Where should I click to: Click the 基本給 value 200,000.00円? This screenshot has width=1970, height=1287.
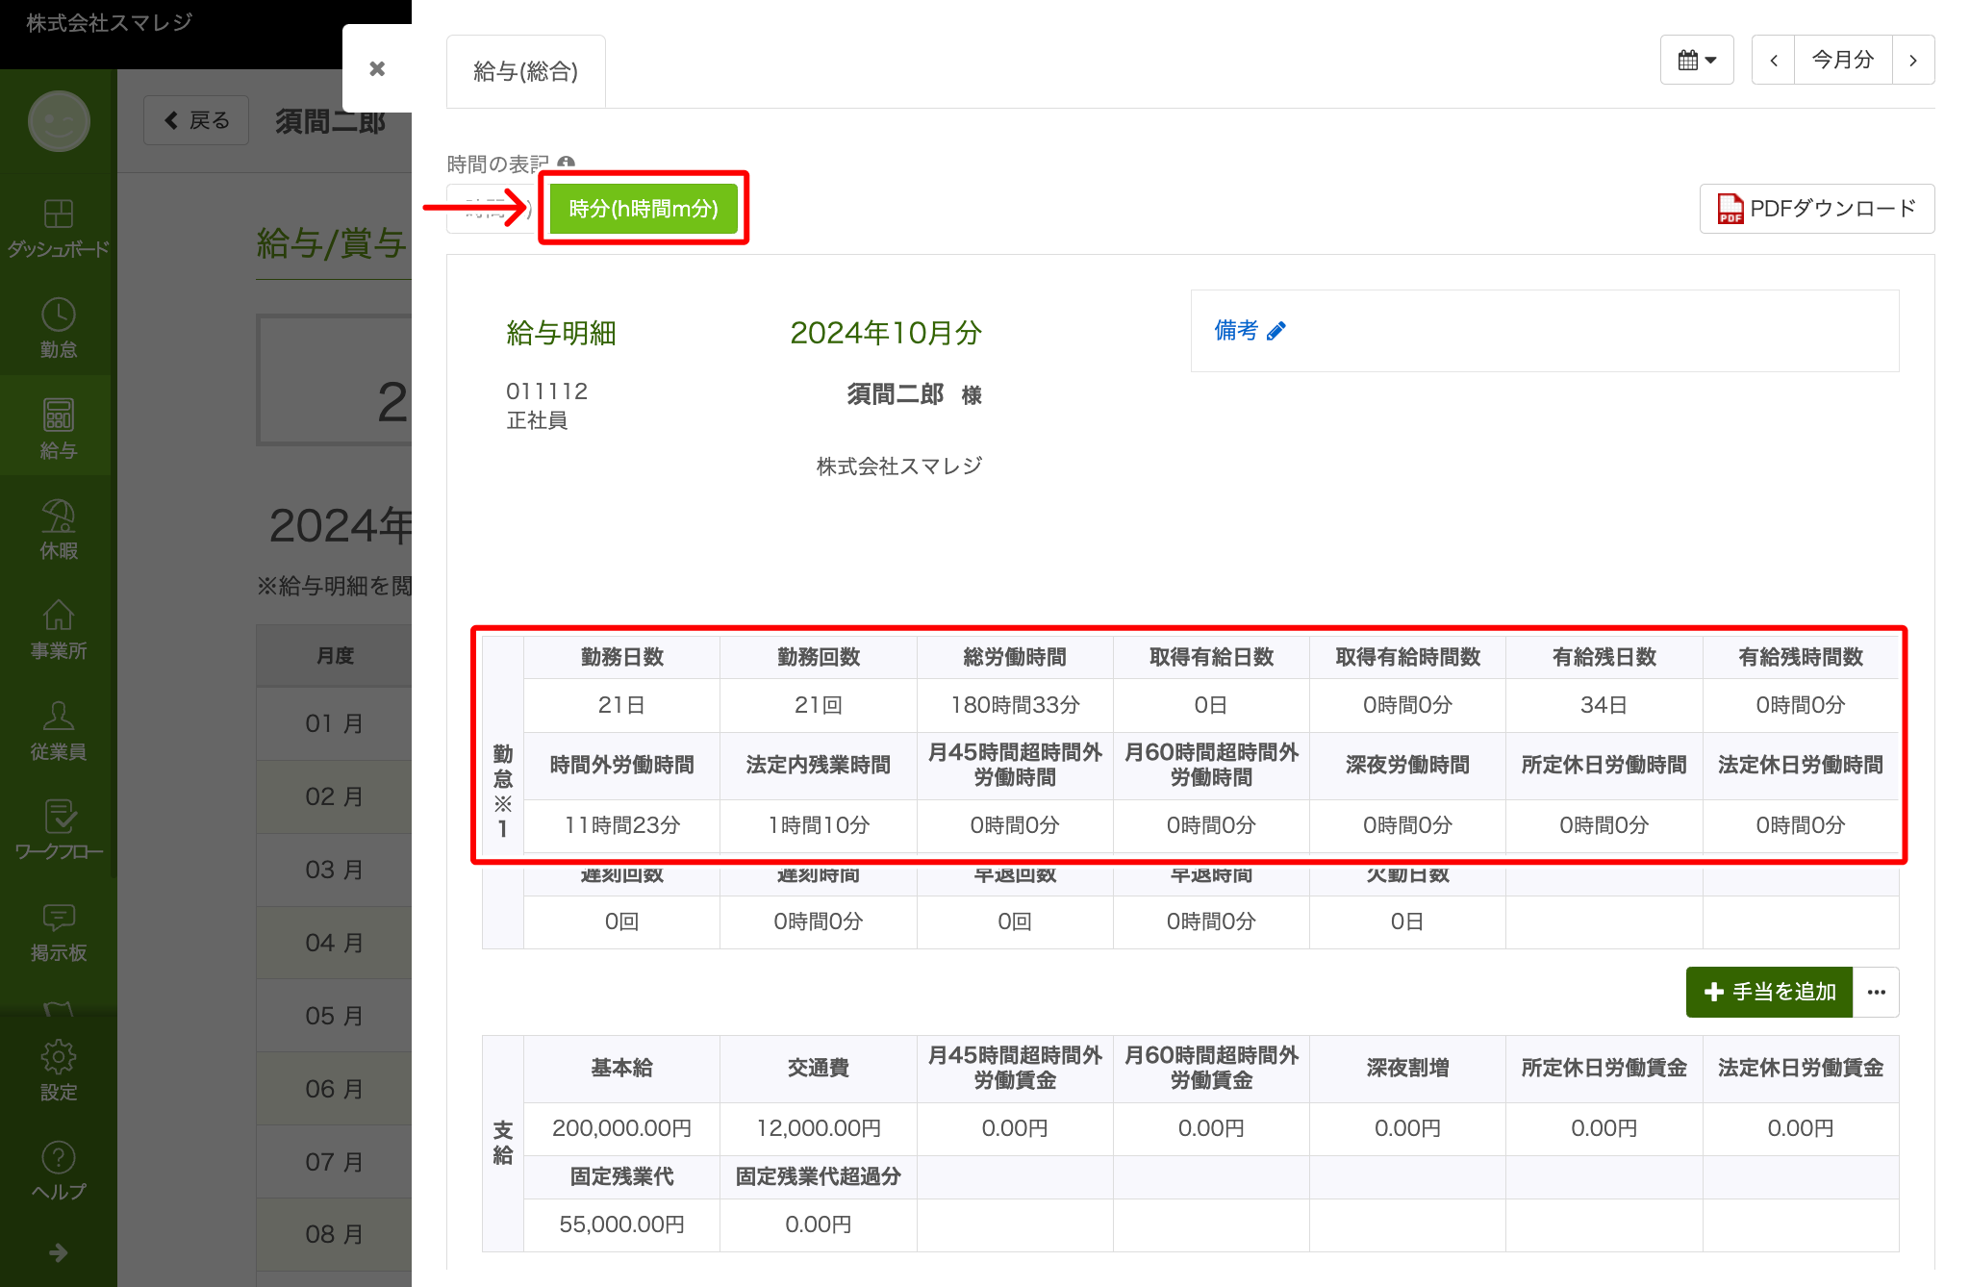[x=622, y=1128]
